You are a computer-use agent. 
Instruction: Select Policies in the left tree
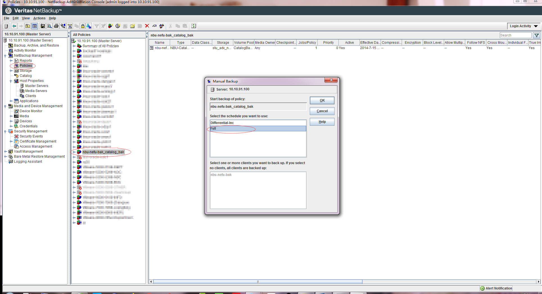26,66
